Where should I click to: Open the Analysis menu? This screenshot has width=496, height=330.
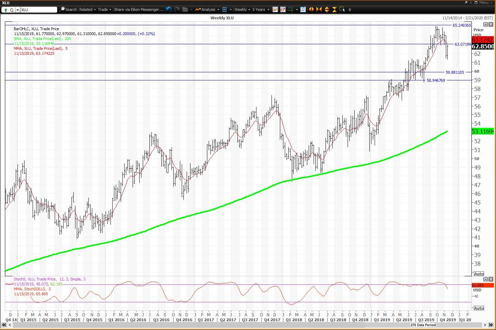(x=207, y=9)
